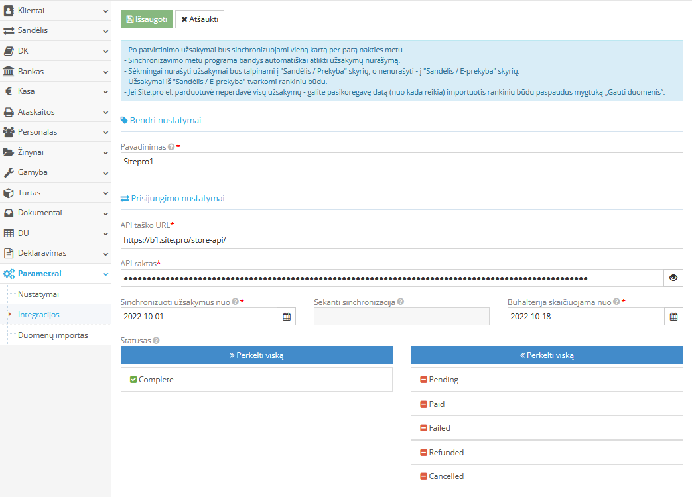Reveal API key with the eye button
Screen dimensions: 692x497
[673, 278]
